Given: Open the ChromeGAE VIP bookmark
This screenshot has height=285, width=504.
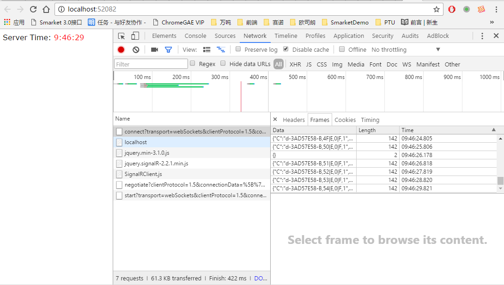Looking at the screenshot, I should tap(179, 22).
